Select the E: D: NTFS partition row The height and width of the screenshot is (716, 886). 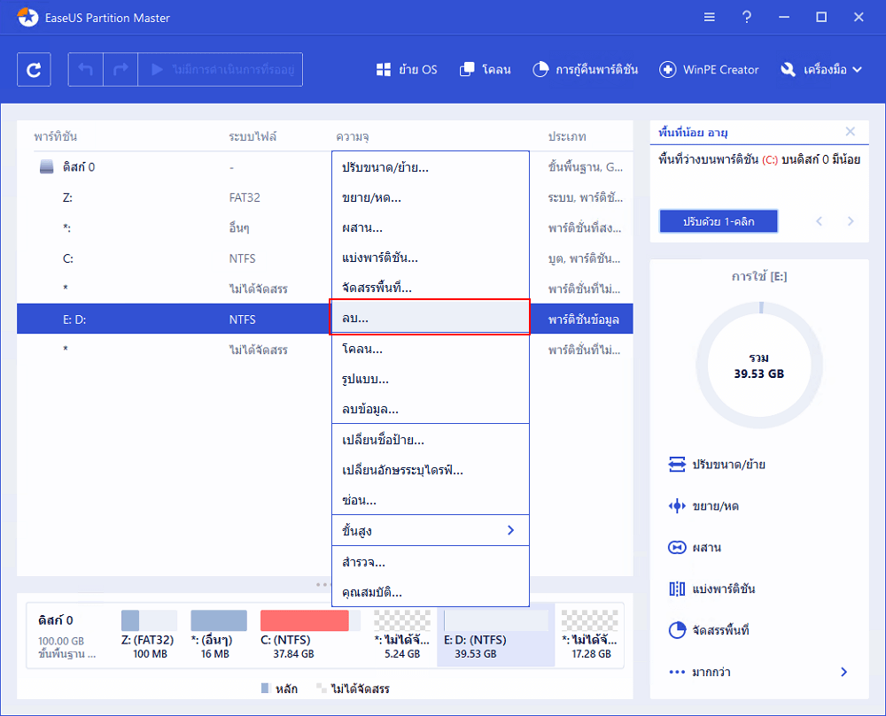click(325, 319)
